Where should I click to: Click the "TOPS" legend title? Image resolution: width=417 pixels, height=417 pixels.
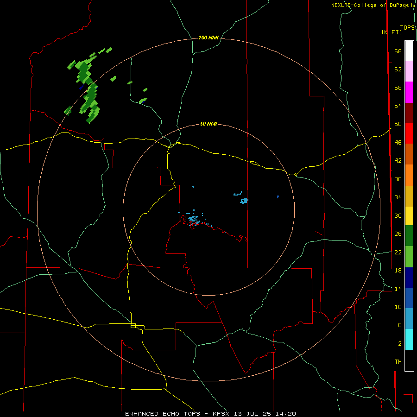tap(407, 28)
